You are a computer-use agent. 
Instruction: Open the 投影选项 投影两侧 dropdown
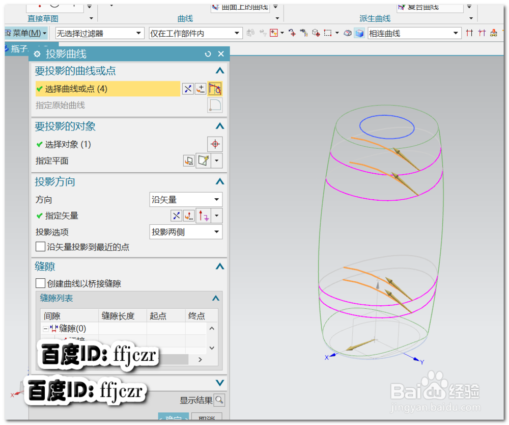point(186,232)
